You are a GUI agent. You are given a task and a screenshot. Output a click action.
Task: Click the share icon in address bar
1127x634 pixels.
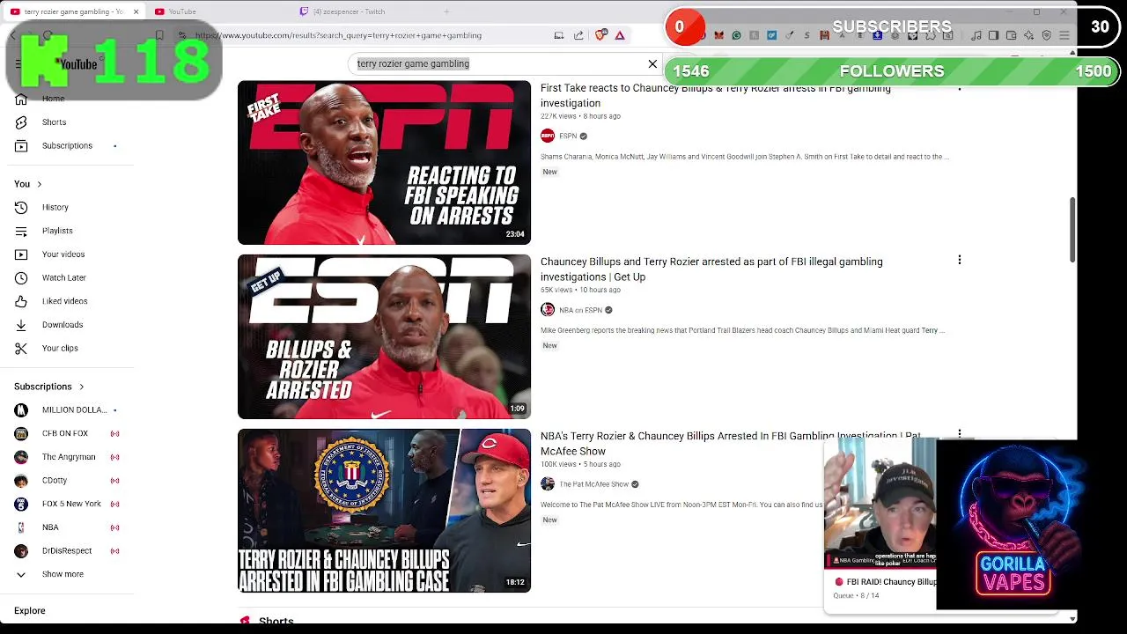click(x=578, y=35)
